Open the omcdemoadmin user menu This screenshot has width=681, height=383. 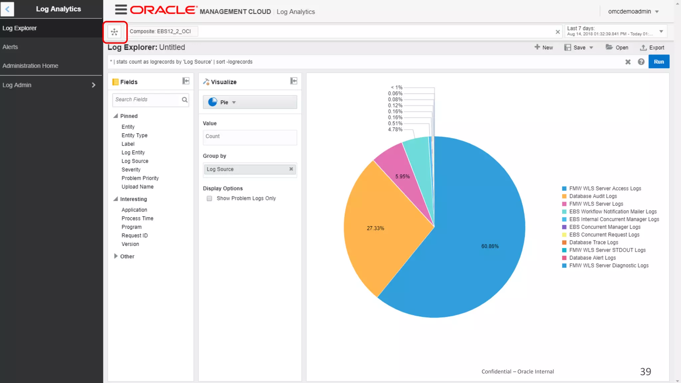click(x=633, y=12)
